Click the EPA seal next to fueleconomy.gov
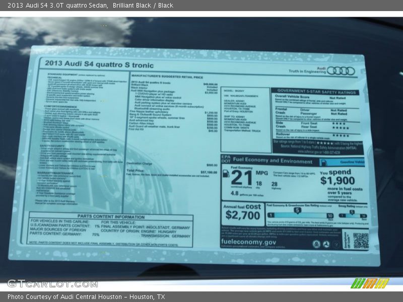 click(316, 244)
